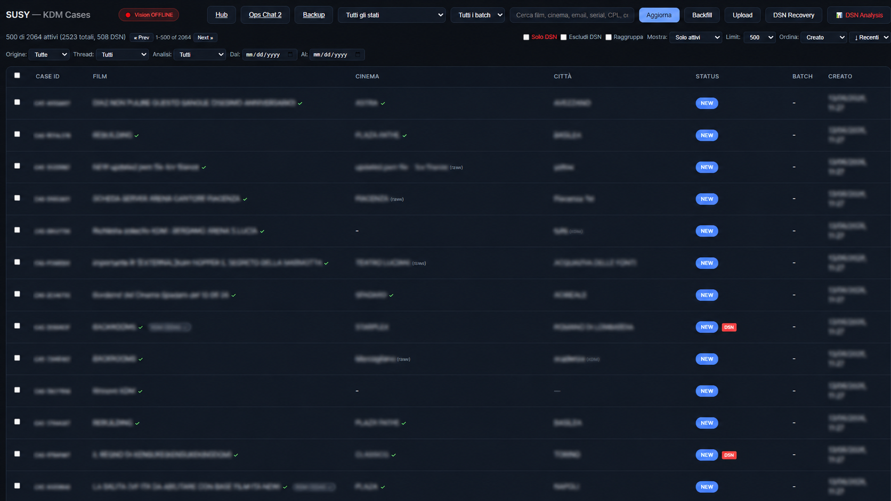Click the 500 di 2064 attivi summary text
The image size is (891, 501).
pos(66,37)
